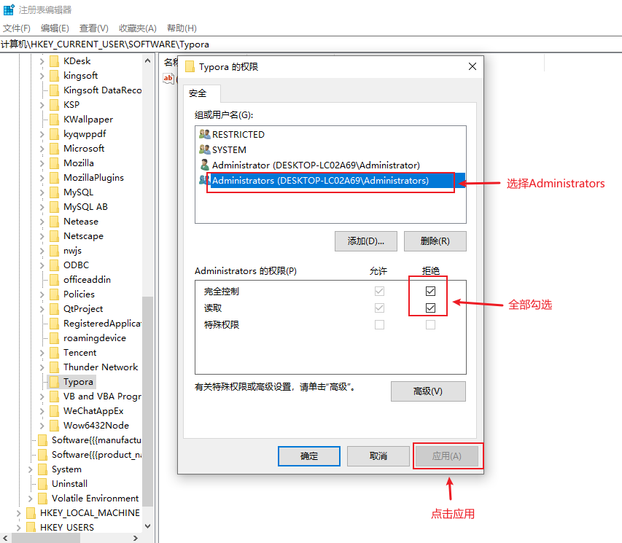The width and height of the screenshot is (622, 543).
Task: Click the 添加(D)... button
Action: click(366, 241)
